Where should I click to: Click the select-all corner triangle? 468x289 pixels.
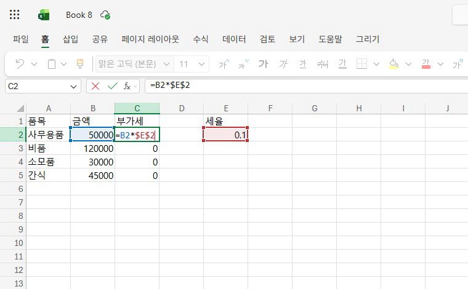click(20, 108)
